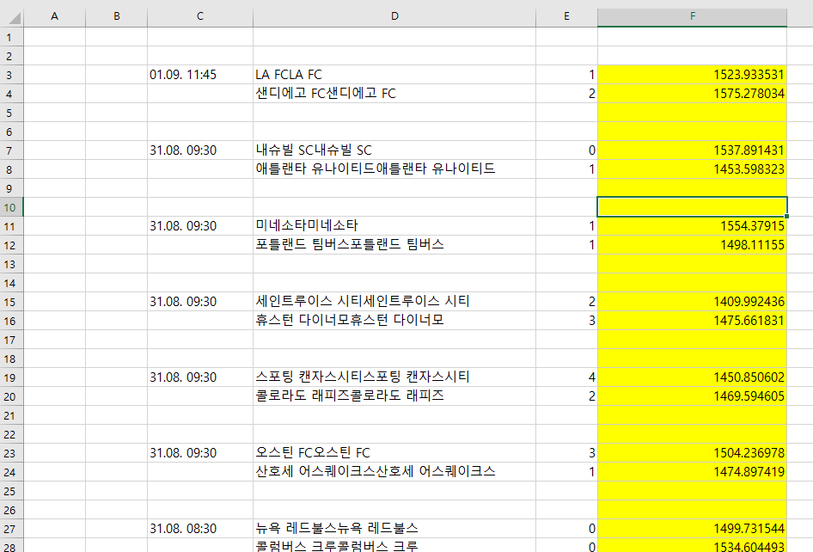Click the 휴스턴 다이너모 team name cell

(x=394, y=321)
